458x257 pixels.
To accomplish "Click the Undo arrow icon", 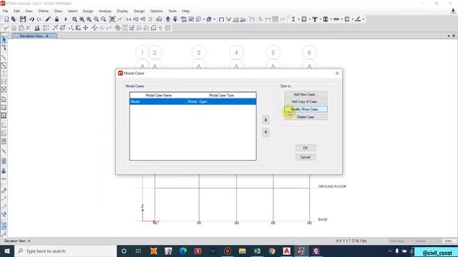I will [x=31, y=19].
